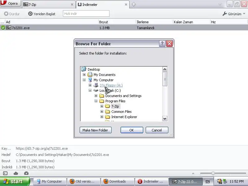Click the Durdur stop button
The image size is (248, 186).
(12, 14)
